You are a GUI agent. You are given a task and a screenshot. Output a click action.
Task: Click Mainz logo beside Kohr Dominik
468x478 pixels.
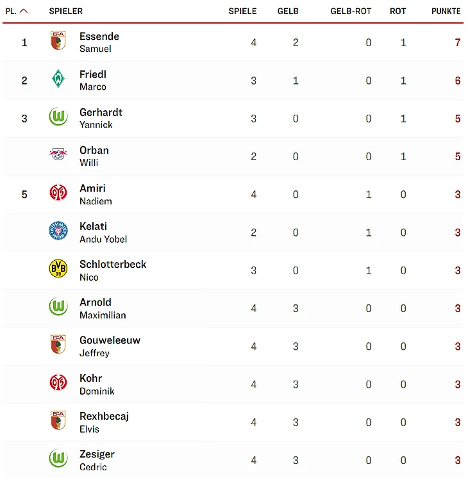click(x=58, y=383)
